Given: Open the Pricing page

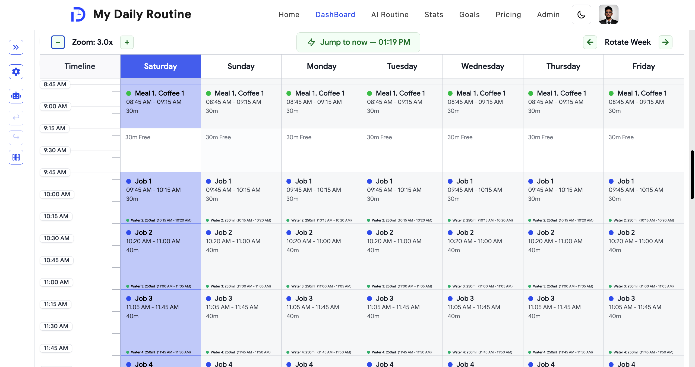Looking at the screenshot, I should tap(508, 14).
